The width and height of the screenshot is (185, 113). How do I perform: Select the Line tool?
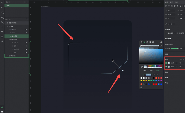click(x=2, y=12)
